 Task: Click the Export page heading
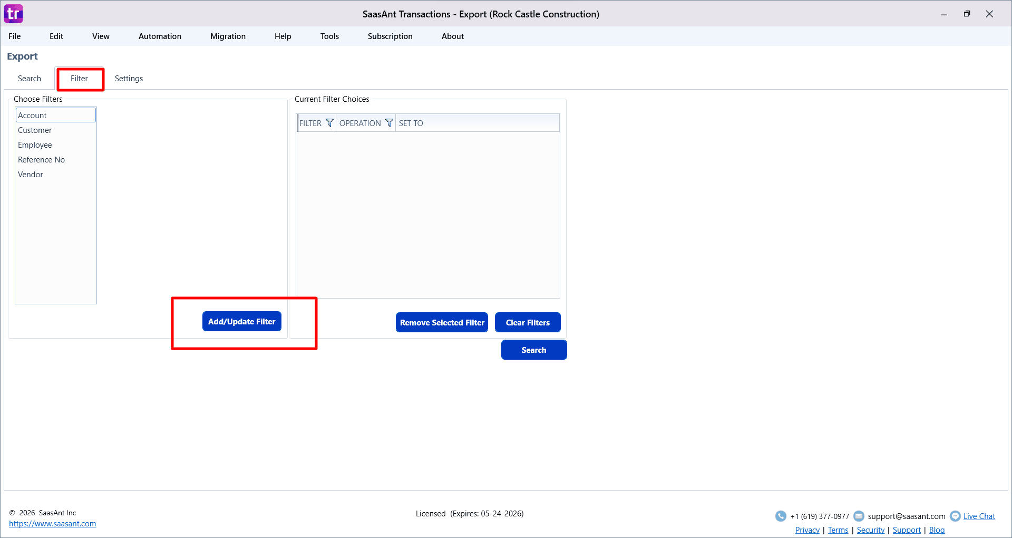click(x=22, y=56)
